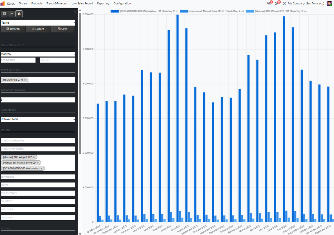The width and height of the screenshot is (334, 235).
Task: Click the Save button
Action: [62, 29]
